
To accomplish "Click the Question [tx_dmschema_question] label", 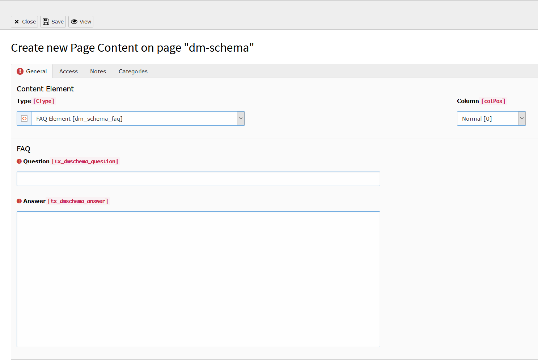I will point(71,161).
